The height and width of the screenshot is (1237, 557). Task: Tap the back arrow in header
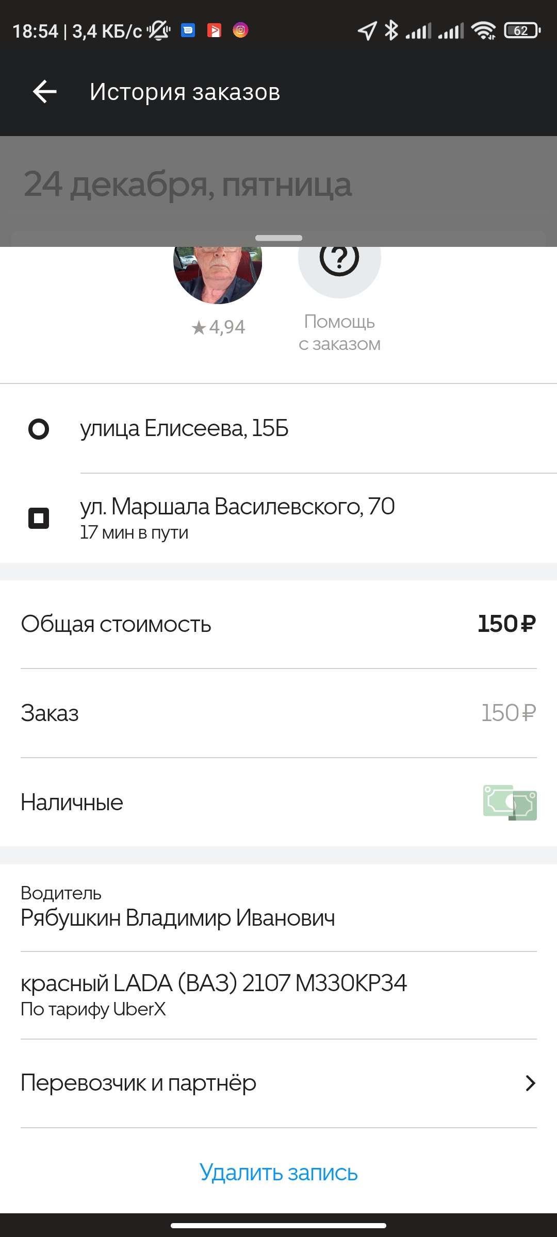point(45,92)
